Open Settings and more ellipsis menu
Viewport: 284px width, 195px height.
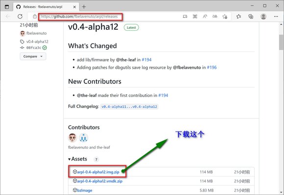click(276, 17)
